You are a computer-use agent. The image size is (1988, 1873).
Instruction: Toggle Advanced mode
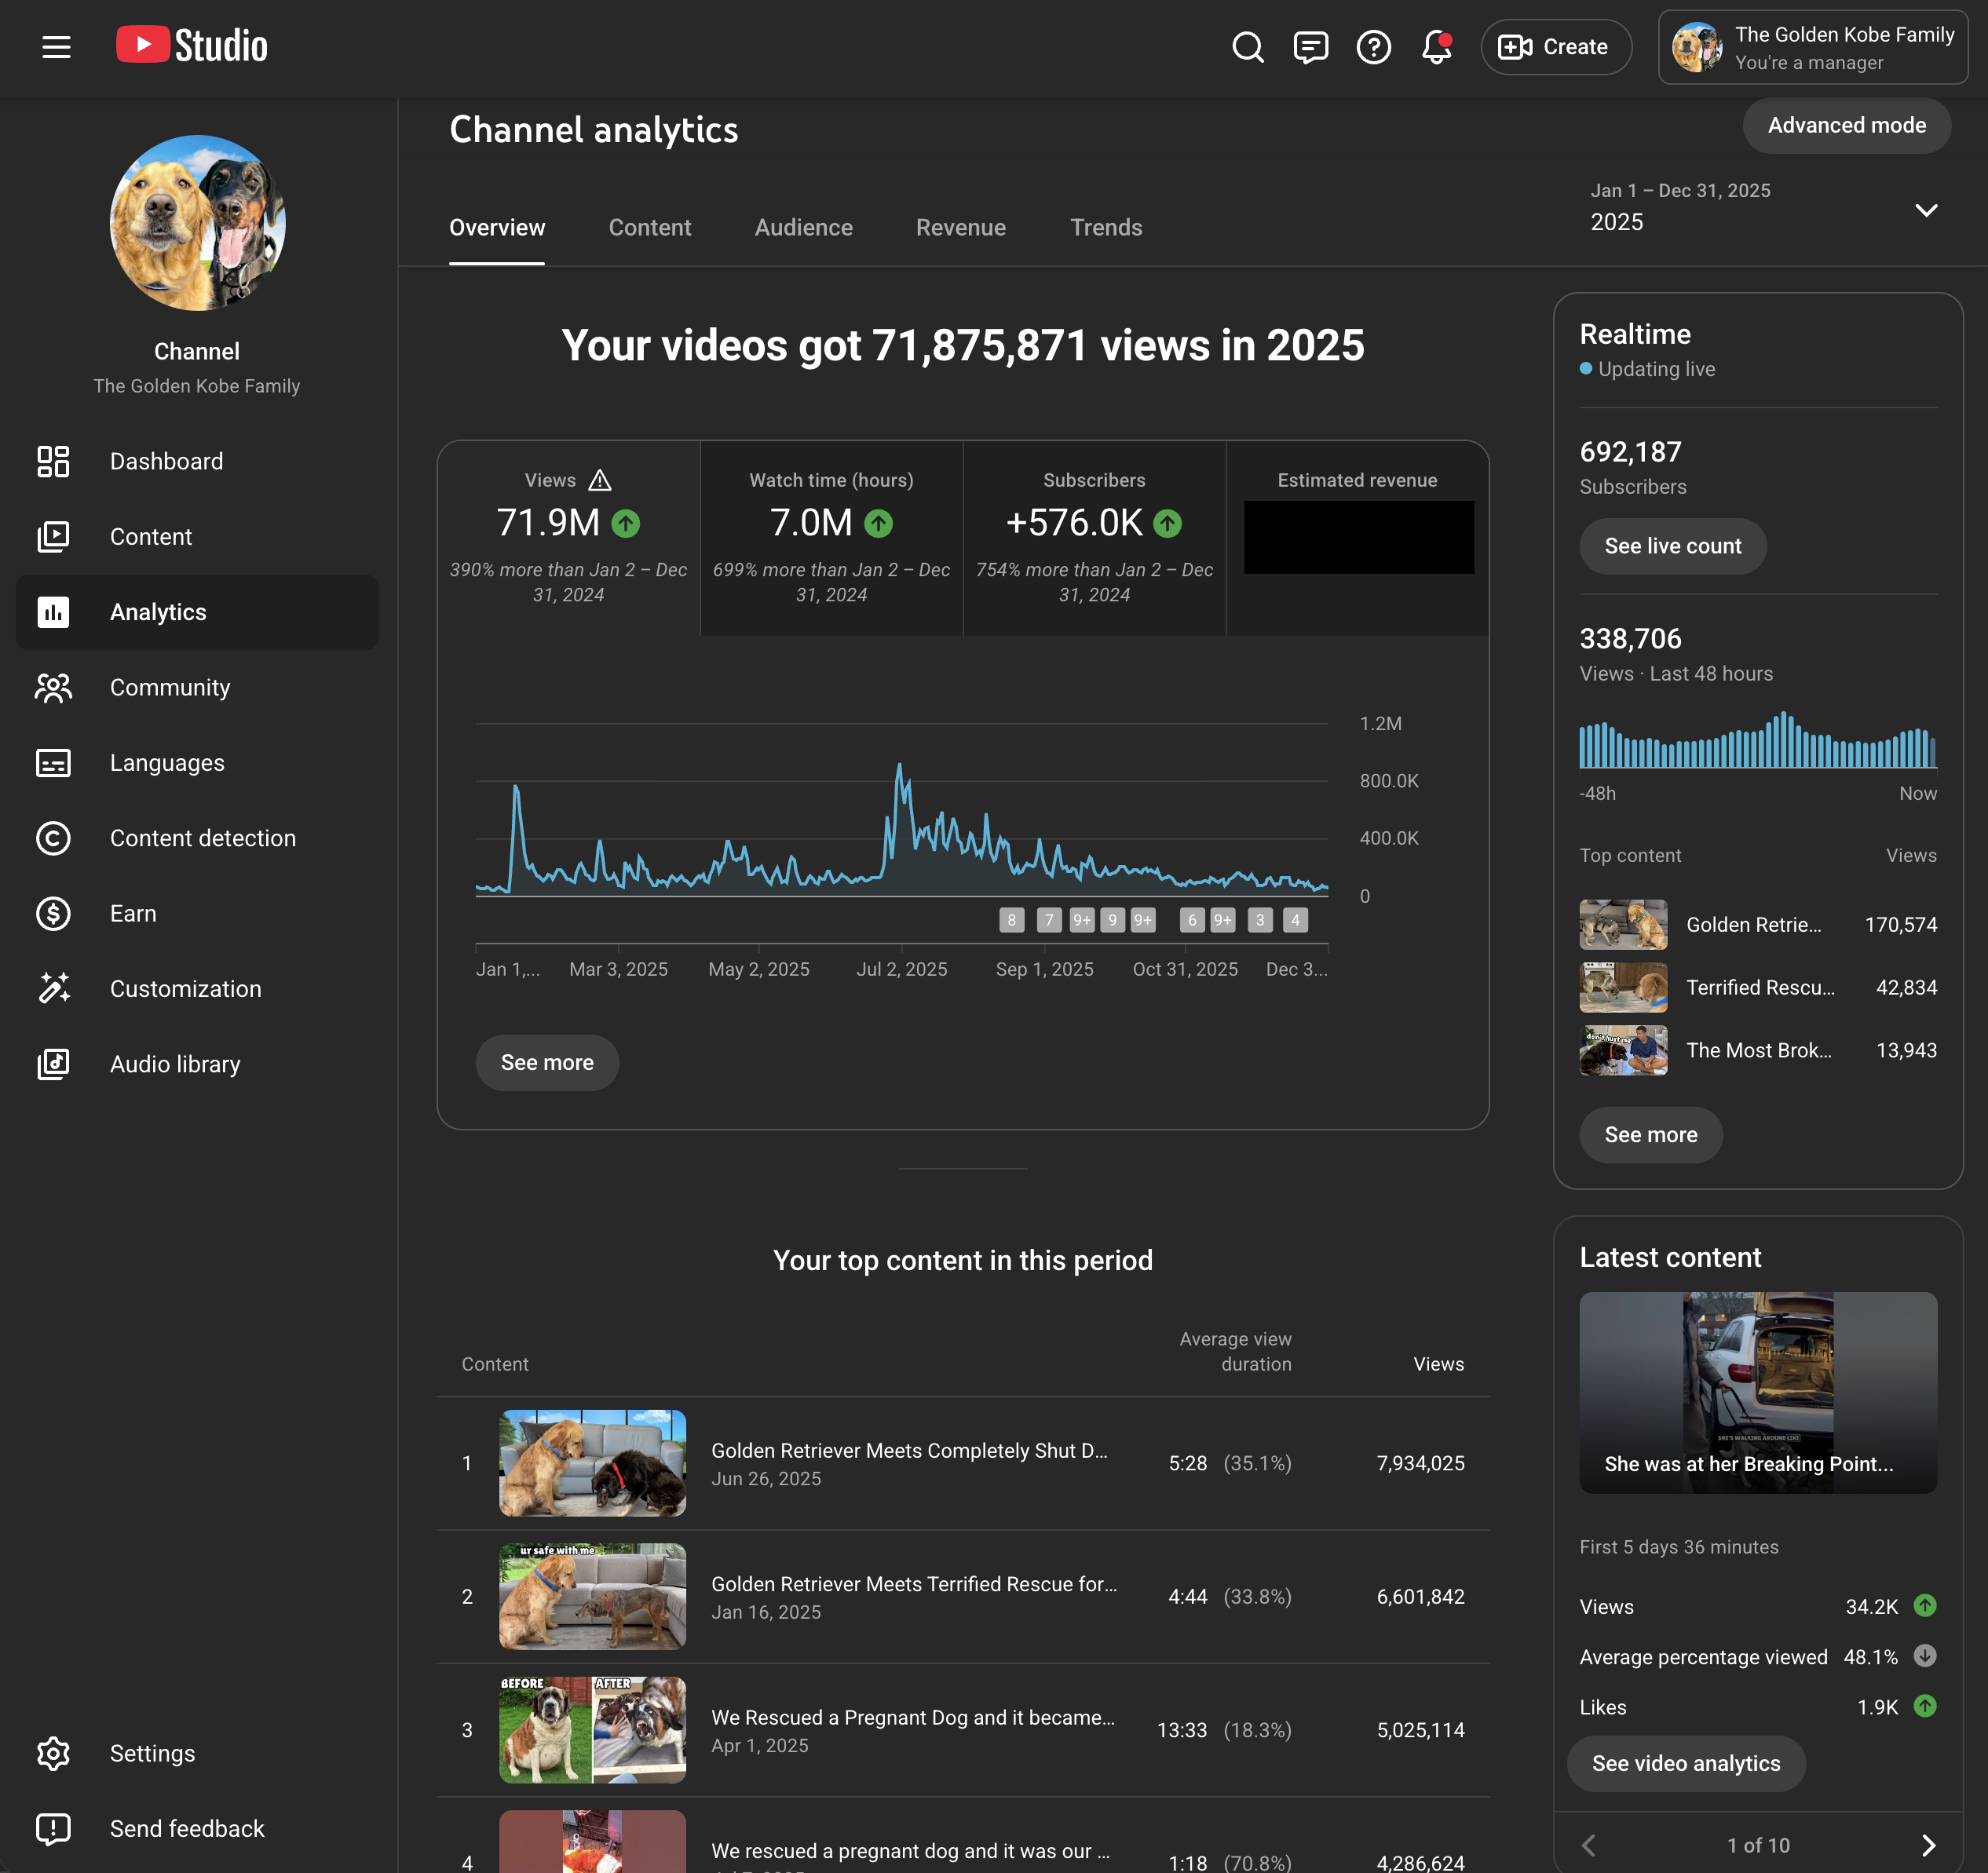click(x=1846, y=125)
